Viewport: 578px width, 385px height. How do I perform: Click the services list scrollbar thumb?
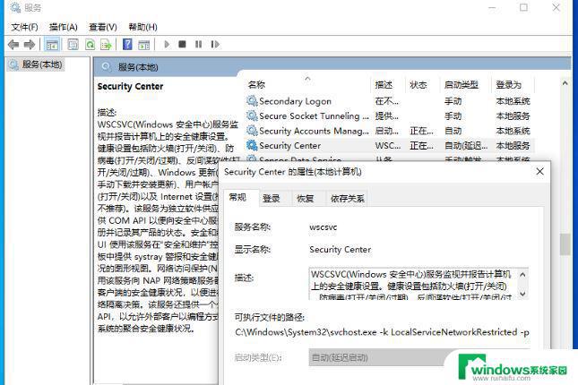565,244
